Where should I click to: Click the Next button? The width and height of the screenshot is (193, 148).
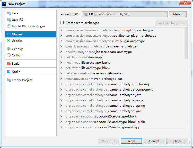click(131, 141)
